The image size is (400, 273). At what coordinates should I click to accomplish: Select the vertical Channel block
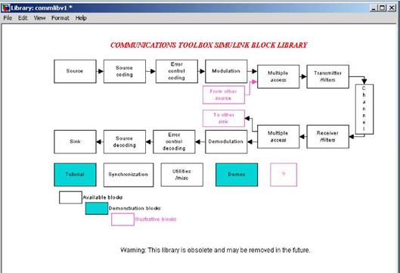(364, 109)
